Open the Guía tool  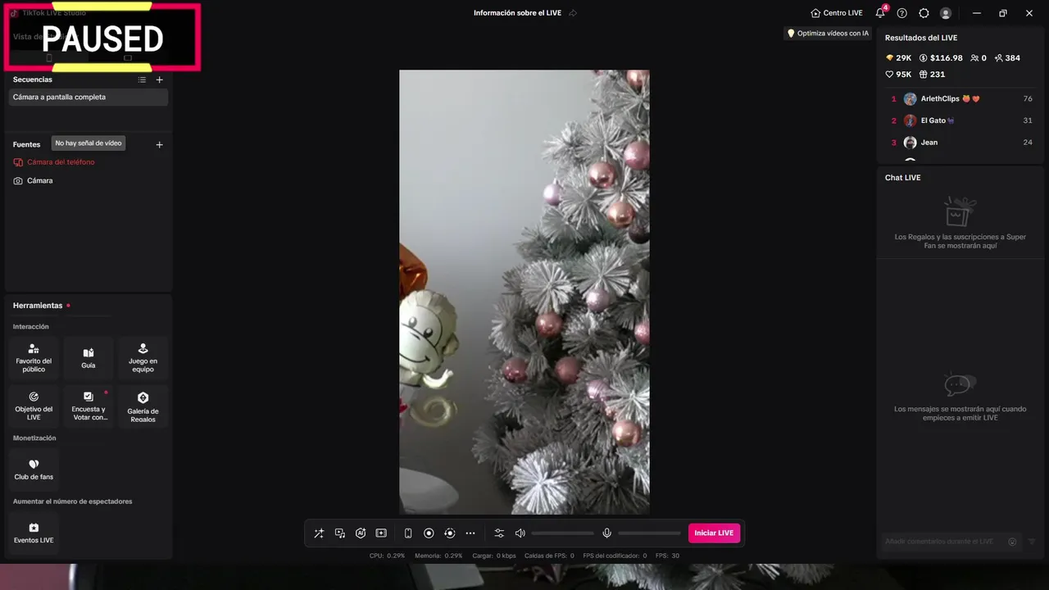point(89,358)
